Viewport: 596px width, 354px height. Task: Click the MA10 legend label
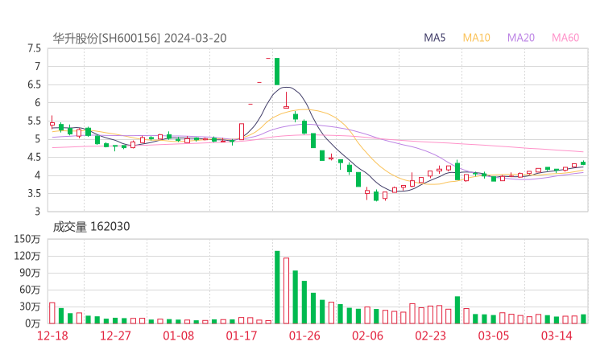[x=476, y=38]
